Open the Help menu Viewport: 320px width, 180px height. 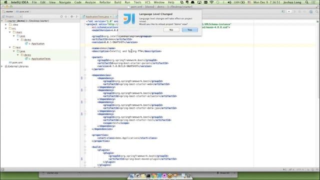click(171, 2)
